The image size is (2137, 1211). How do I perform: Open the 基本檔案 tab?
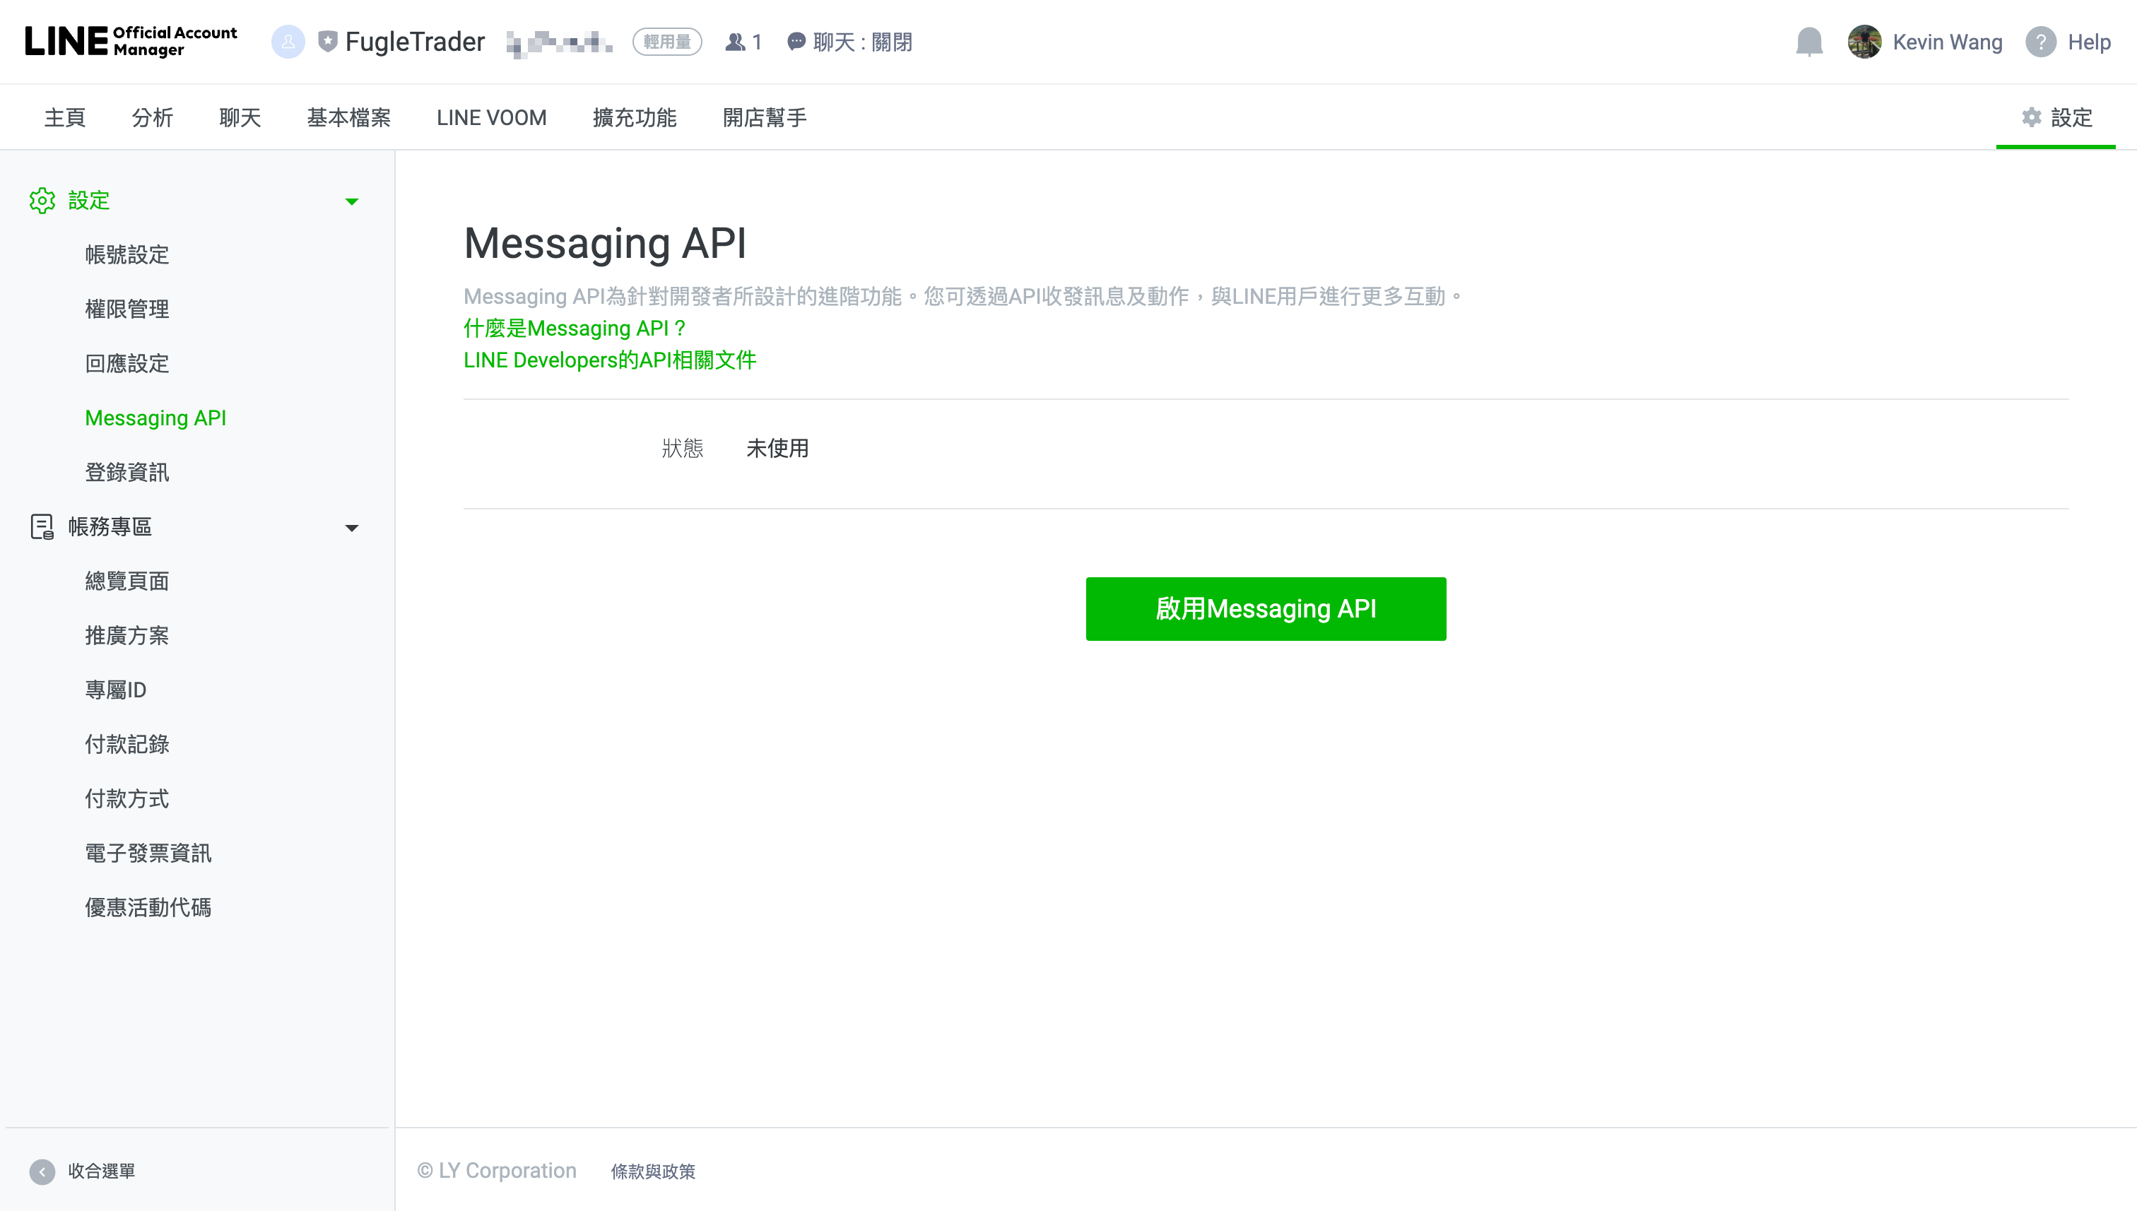point(348,117)
